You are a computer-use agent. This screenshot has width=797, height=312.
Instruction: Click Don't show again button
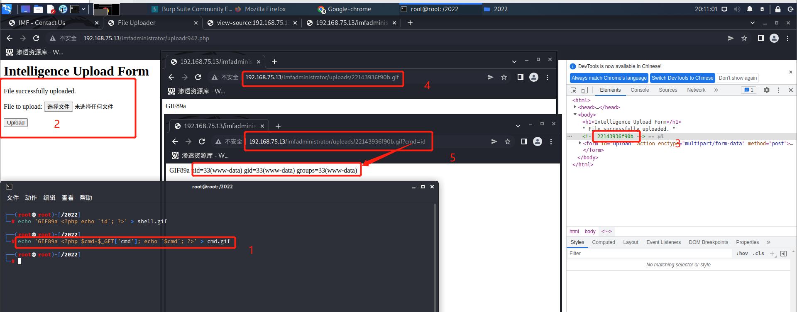738,78
